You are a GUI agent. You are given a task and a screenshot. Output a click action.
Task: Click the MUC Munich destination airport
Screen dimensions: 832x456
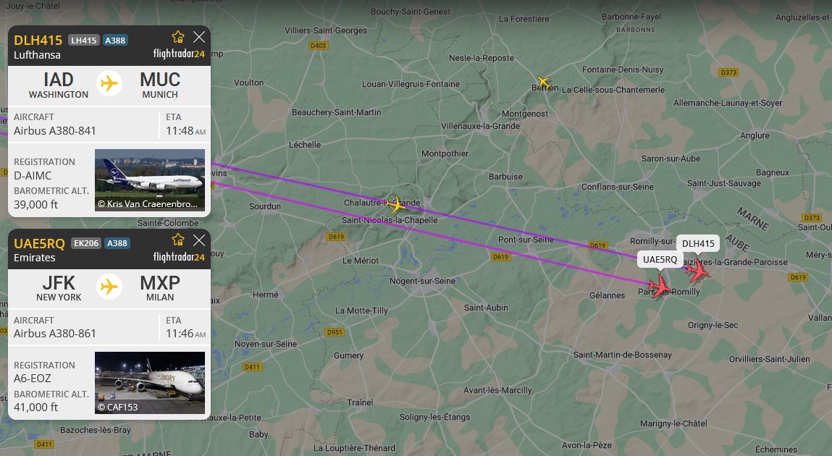coord(160,85)
